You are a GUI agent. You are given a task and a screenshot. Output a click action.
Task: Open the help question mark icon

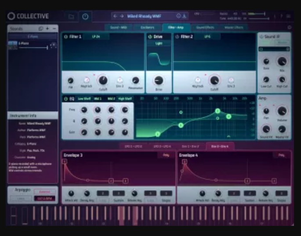coord(281,16)
